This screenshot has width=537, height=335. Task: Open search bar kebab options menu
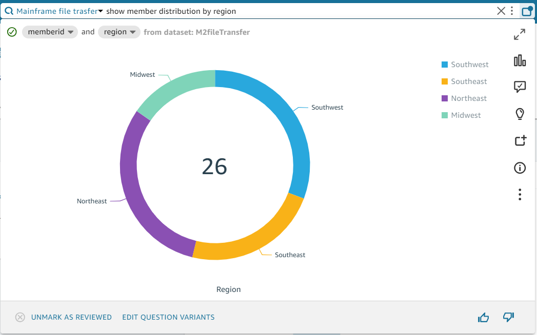[x=512, y=11]
